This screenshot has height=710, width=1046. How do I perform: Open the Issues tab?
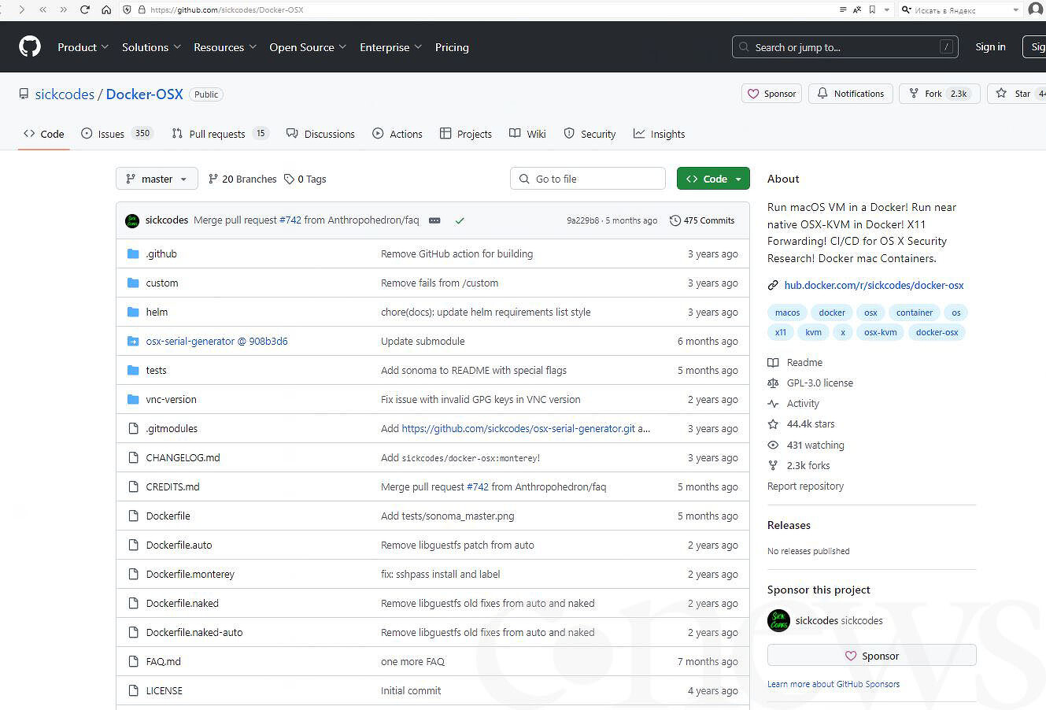click(116, 134)
